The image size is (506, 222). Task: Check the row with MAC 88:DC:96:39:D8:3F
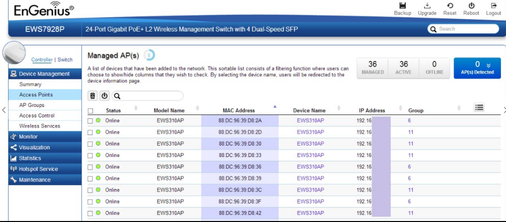tap(90, 202)
